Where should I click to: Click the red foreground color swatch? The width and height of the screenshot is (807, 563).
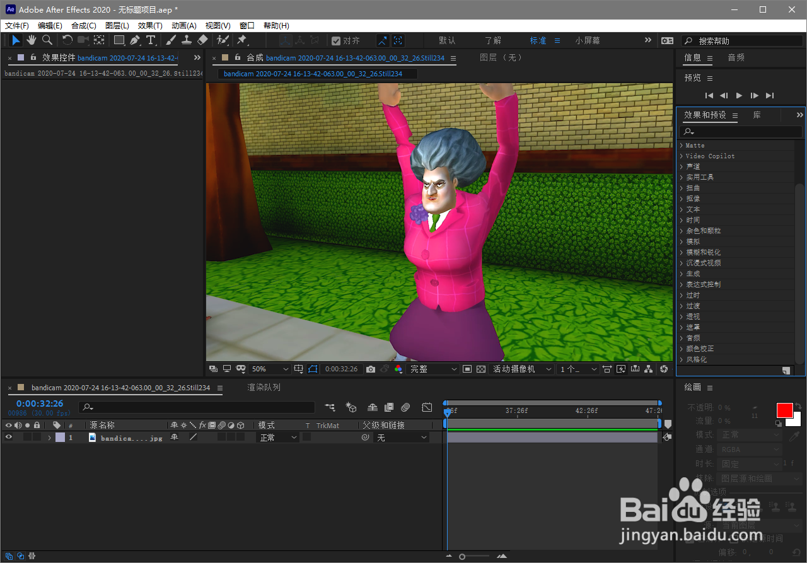tap(784, 410)
